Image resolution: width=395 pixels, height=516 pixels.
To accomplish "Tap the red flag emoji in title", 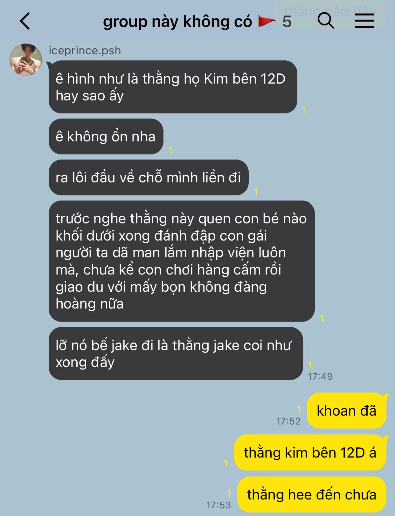I will pos(266,22).
